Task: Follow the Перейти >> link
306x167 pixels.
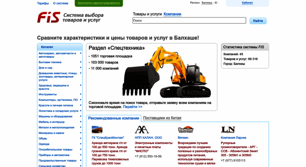Action: pyautogui.click(x=133, y=107)
